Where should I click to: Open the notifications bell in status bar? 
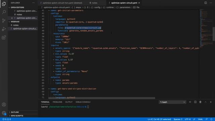(211, 119)
